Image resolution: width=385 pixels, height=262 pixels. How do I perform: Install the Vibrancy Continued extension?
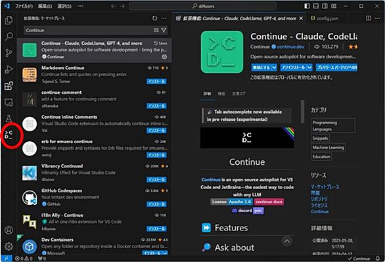tap(156, 179)
